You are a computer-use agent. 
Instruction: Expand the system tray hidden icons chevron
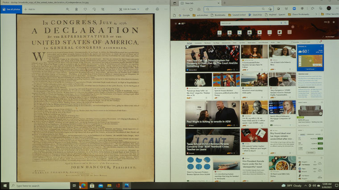point(306,185)
